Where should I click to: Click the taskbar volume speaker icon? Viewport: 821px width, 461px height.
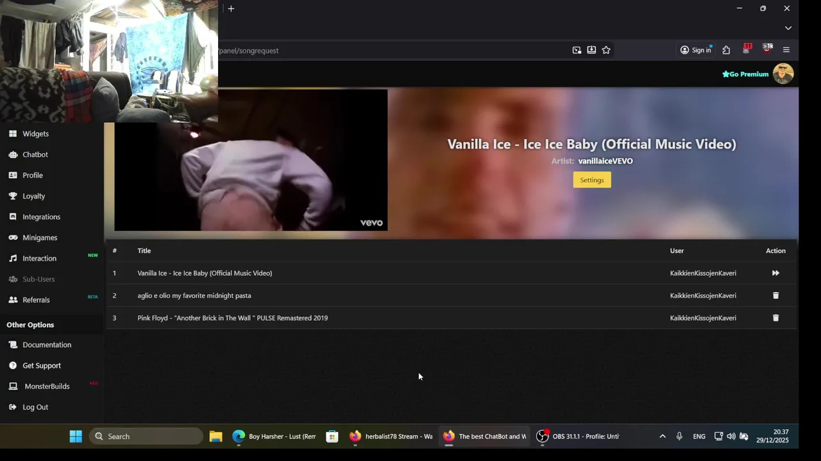click(731, 437)
